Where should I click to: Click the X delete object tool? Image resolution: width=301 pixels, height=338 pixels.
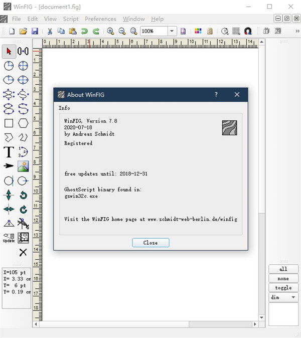click(x=23, y=252)
